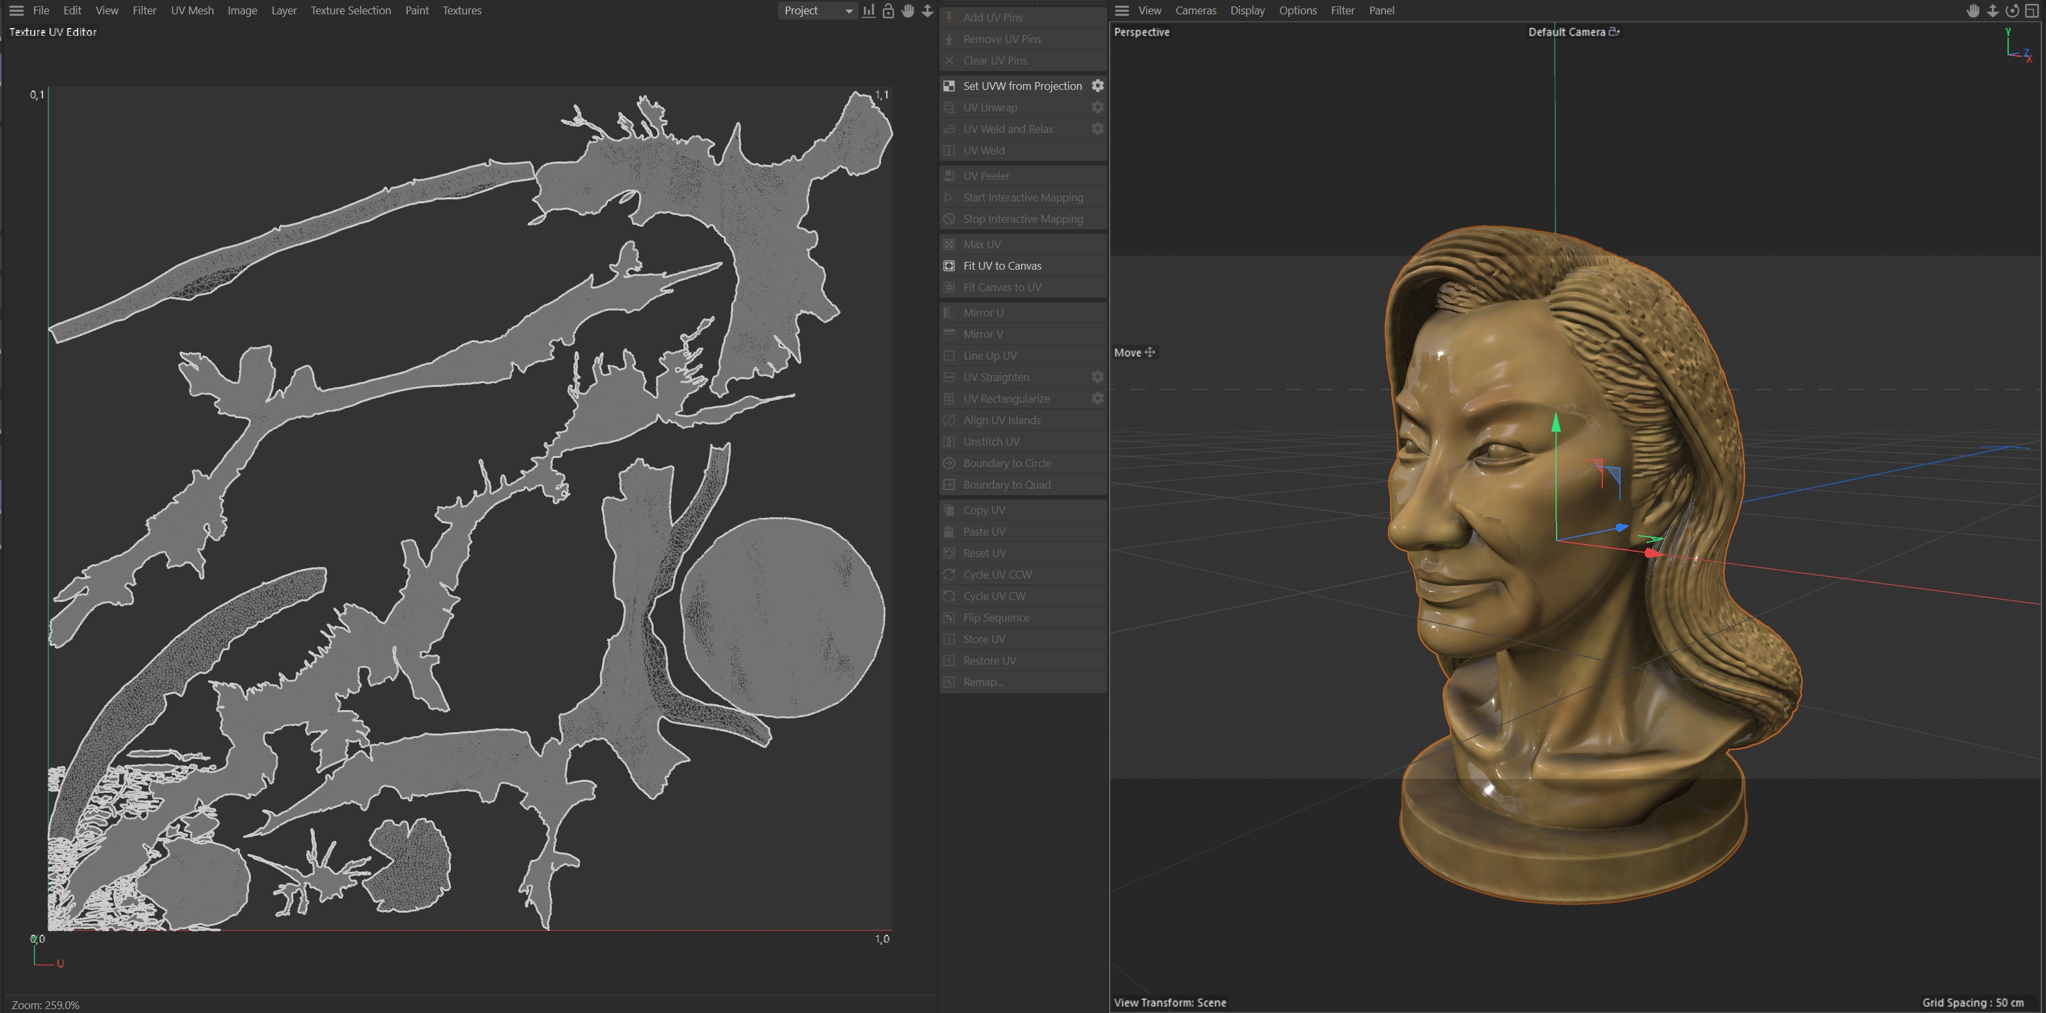Viewport: 2046px width, 1013px height.
Task: Click the Move tool cross icon in viewport
Action: click(1149, 352)
